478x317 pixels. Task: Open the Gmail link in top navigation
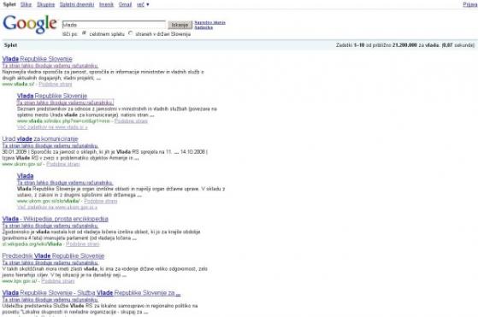pyautogui.click(x=125, y=4)
